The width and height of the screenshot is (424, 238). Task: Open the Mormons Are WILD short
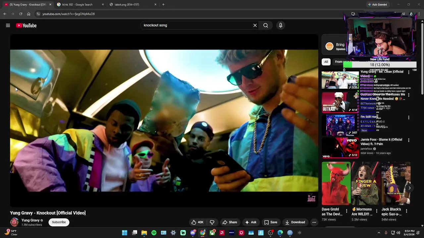[365, 183]
